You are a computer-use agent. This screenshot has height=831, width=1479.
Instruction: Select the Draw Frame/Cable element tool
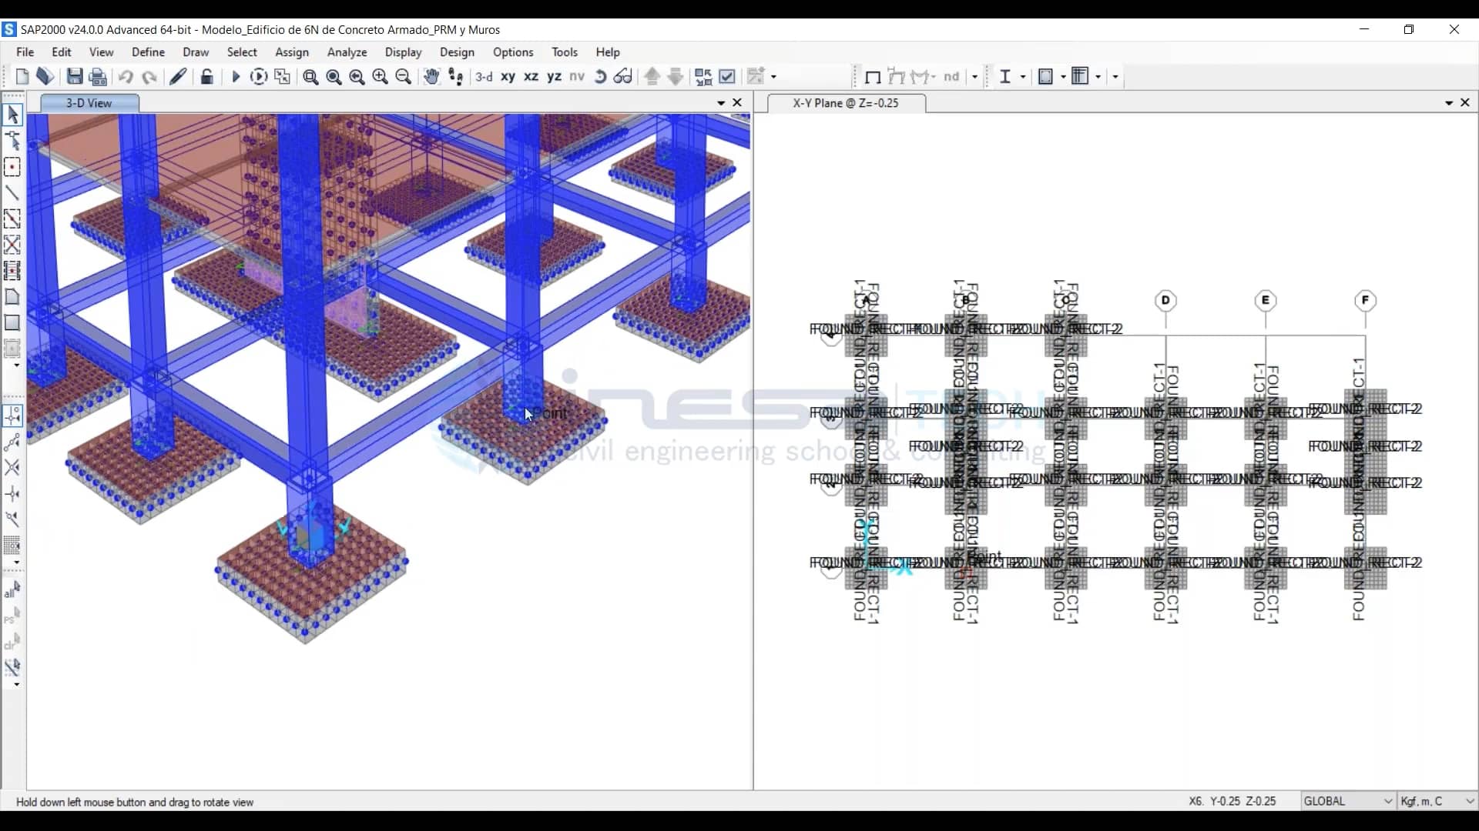tap(13, 192)
